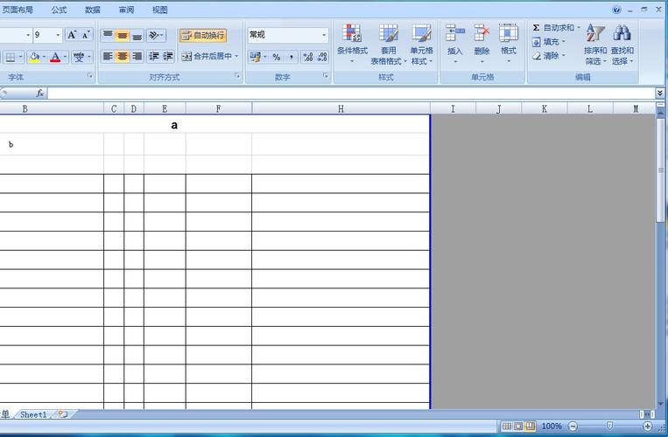Expand the formula bar
The image size is (668, 437).
(x=660, y=93)
